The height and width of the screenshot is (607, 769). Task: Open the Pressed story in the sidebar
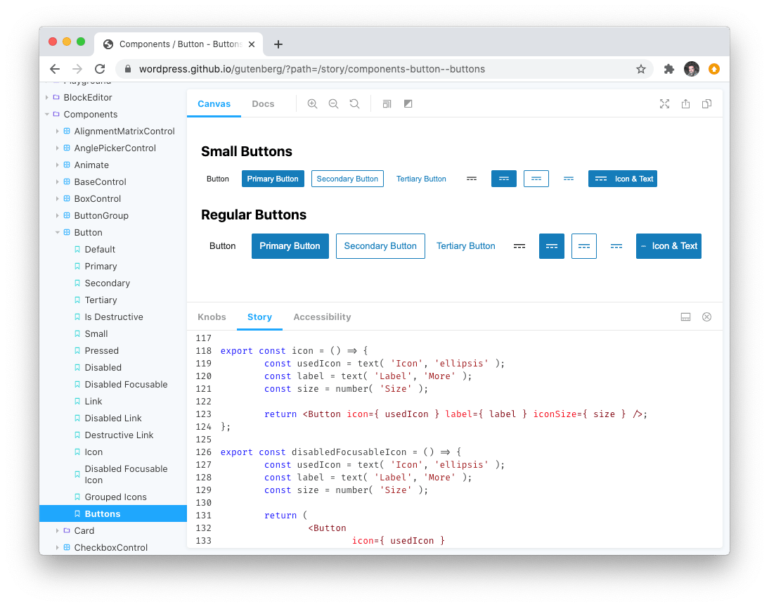point(101,350)
